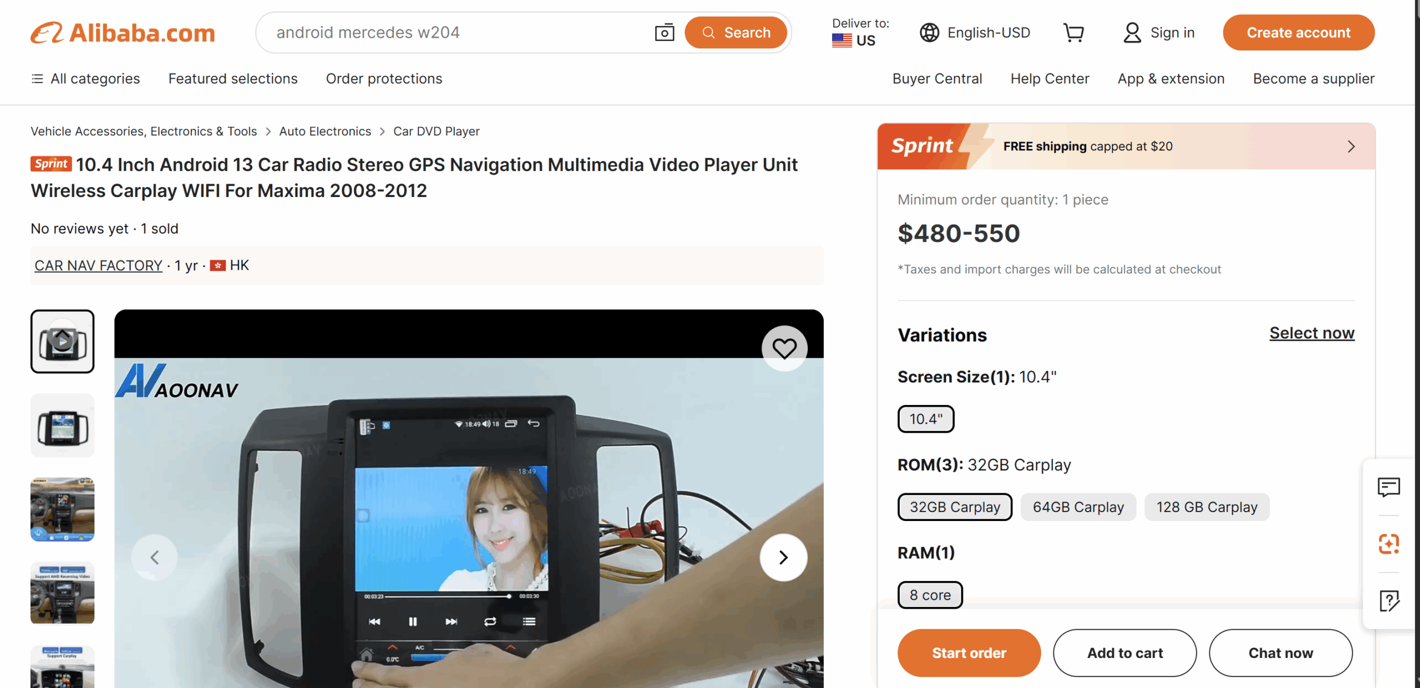The width and height of the screenshot is (1420, 688).
Task: Open the messages chat sidebar icon
Action: [1388, 487]
